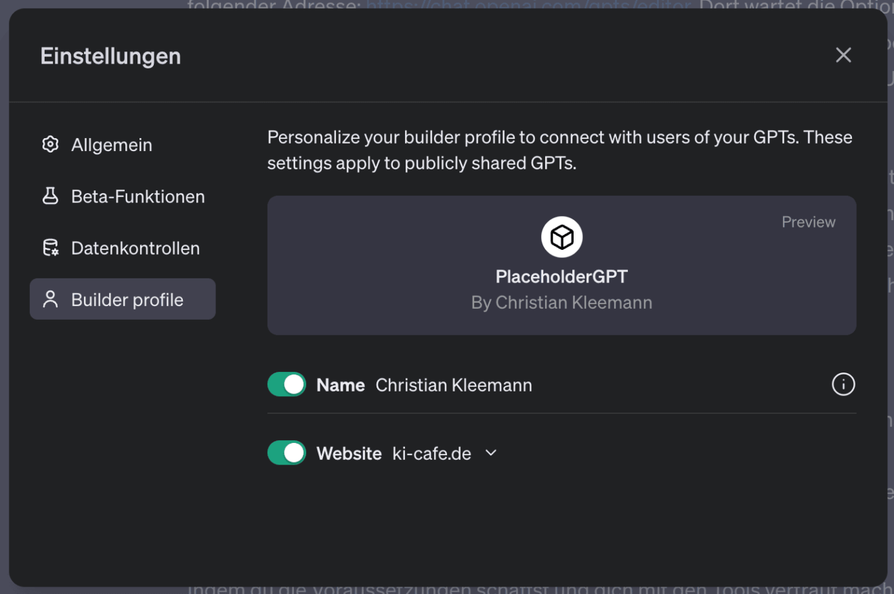Click the Christian Kleemann name field

[453, 384]
